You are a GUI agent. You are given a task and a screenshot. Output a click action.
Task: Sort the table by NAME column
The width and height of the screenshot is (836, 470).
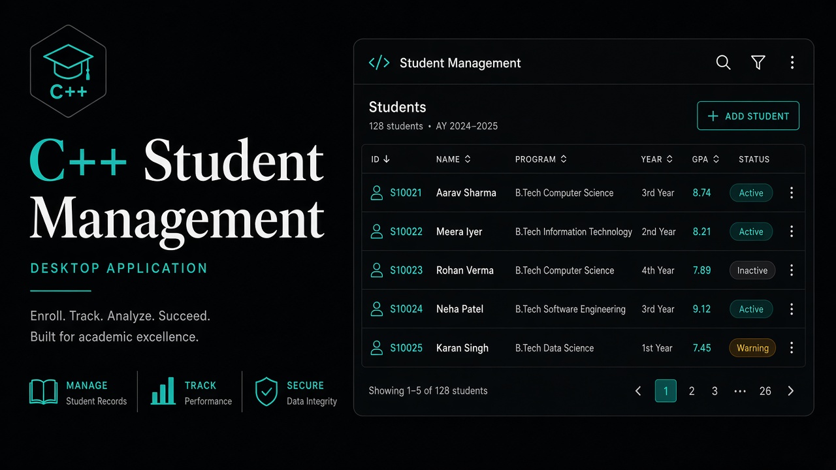453,159
